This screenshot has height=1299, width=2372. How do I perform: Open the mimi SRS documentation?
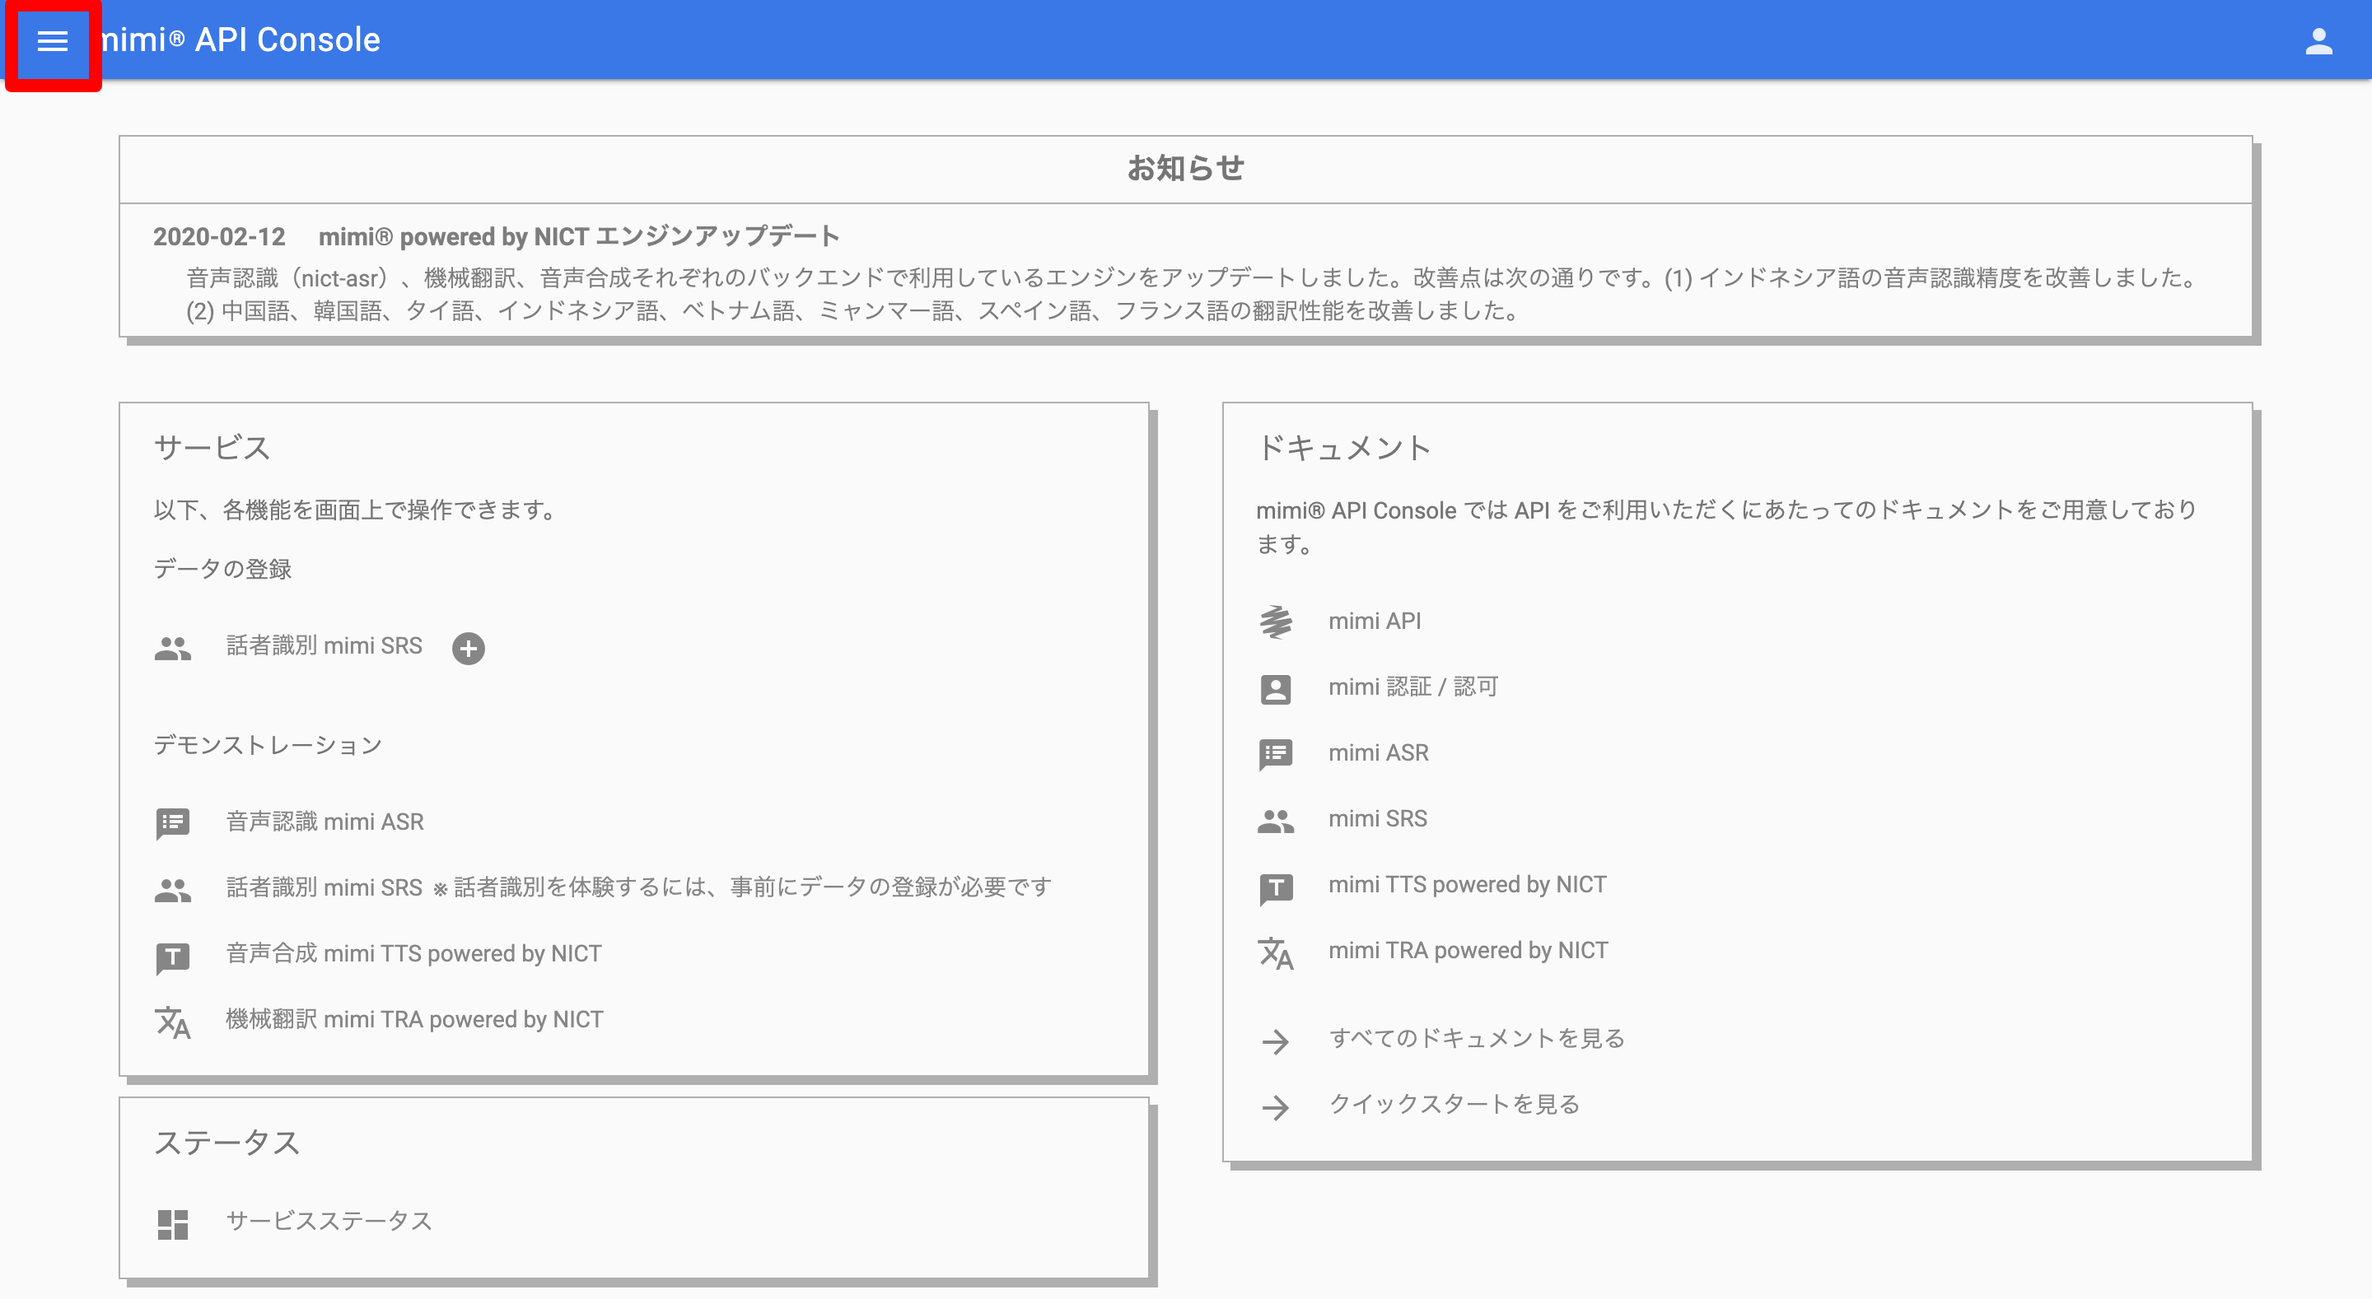[x=1378, y=818]
